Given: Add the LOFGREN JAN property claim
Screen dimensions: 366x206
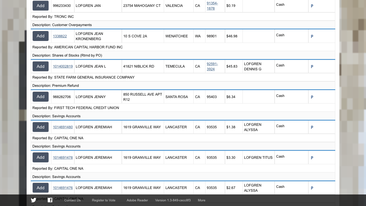Looking at the screenshot, I should 41,5.
